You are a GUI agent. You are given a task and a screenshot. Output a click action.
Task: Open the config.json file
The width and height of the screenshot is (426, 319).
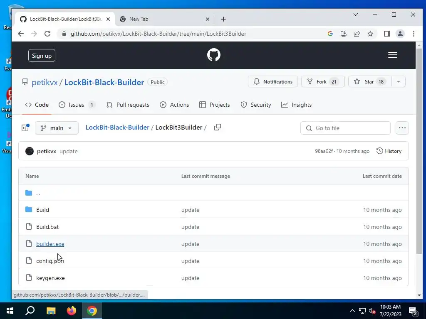tap(50, 261)
